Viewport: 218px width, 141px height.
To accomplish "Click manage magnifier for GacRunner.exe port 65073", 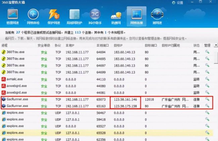I will point(207,99).
